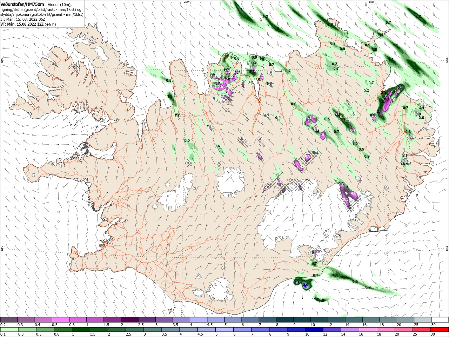The height and width of the screenshot is (337, 449).
Task: Click the '5.8' value off the south coast
Action: tap(296, 283)
